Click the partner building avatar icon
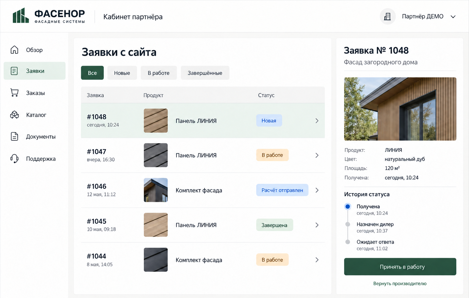Screen dimensions: 469x298 pyautogui.click(x=387, y=17)
